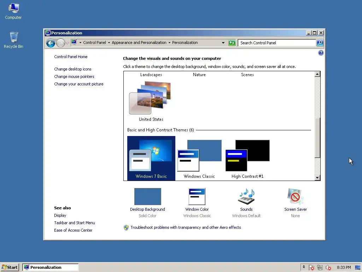
Task: Click the search magnifier button
Action: (320, 43)
